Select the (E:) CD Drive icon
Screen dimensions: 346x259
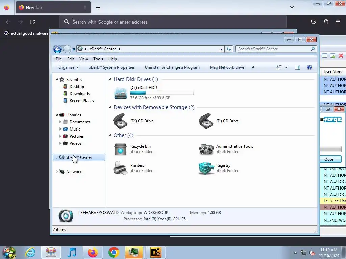(206, 121)
